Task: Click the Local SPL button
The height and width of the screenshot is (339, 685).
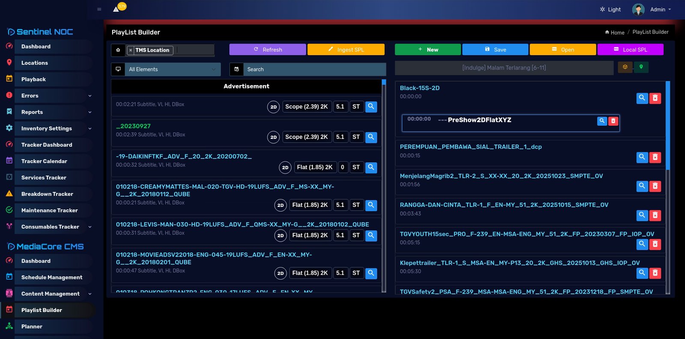Action: (630, 50)
